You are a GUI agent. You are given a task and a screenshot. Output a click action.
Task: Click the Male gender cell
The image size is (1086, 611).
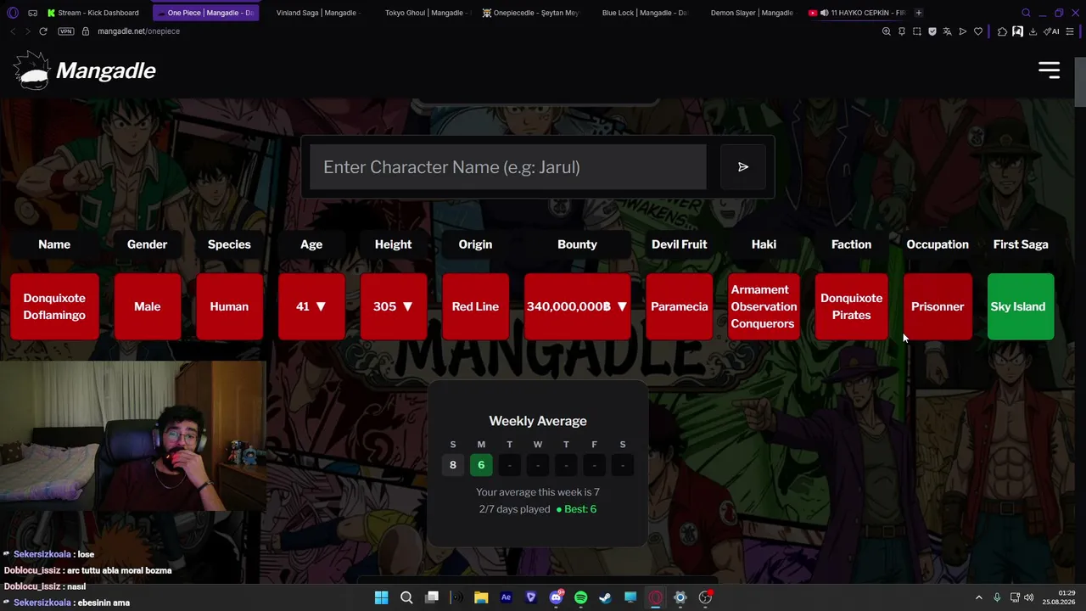coord(147,306)
